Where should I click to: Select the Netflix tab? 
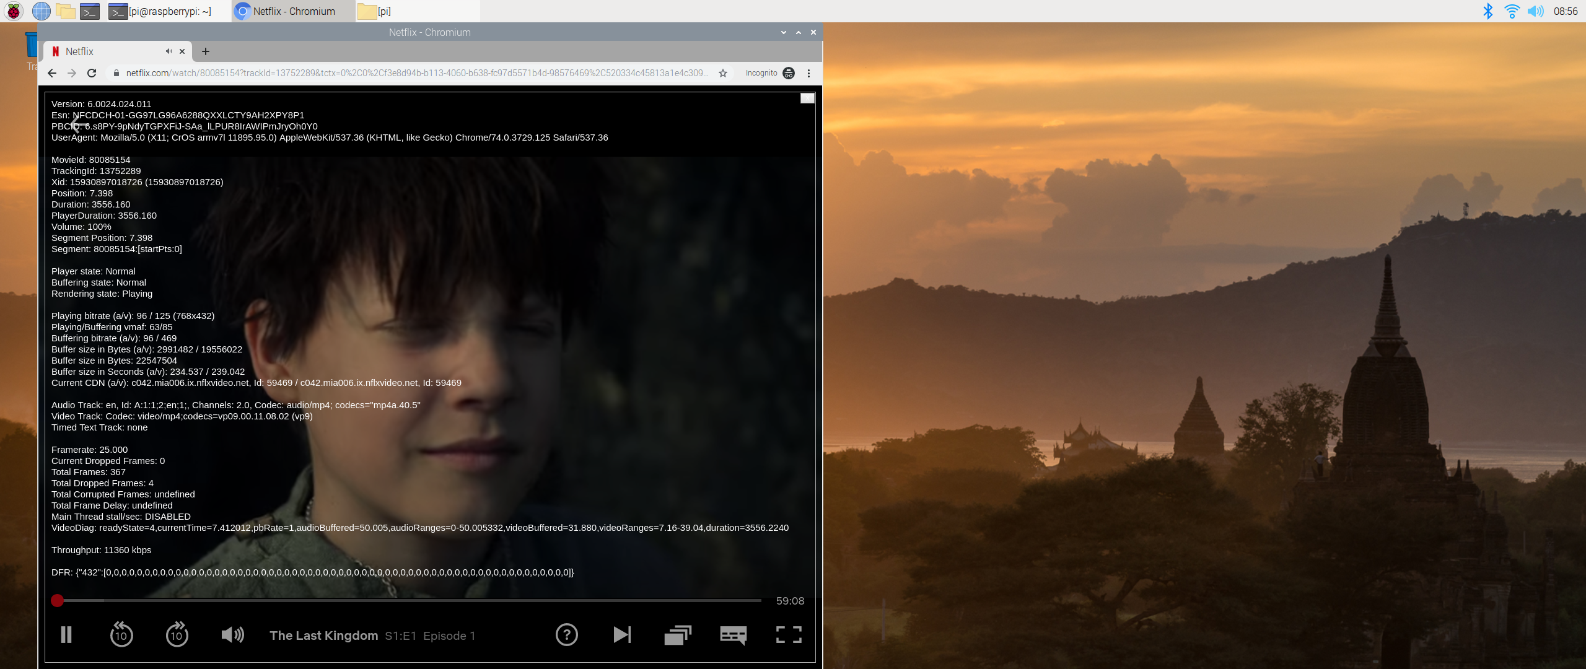pyautogui.click(x=118, y=51)
